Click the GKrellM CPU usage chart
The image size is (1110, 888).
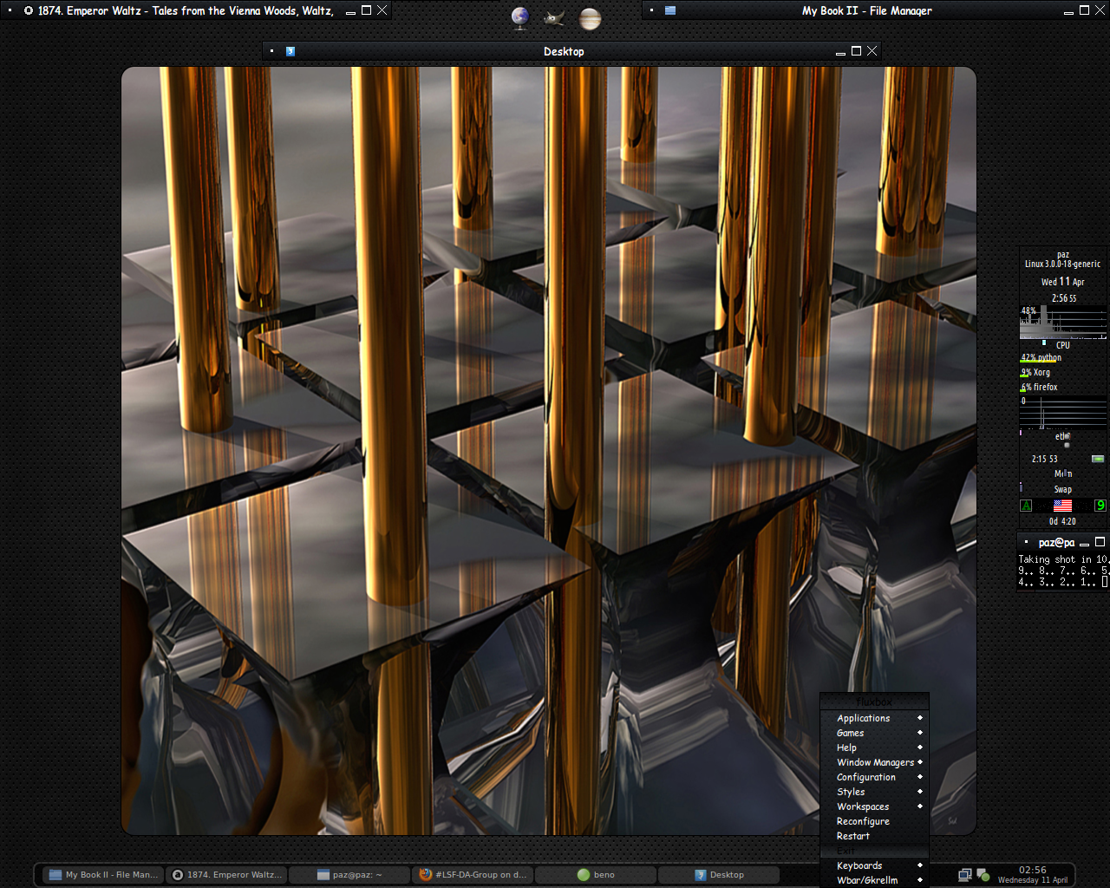pyautogui.click(x=1063, y=322)
